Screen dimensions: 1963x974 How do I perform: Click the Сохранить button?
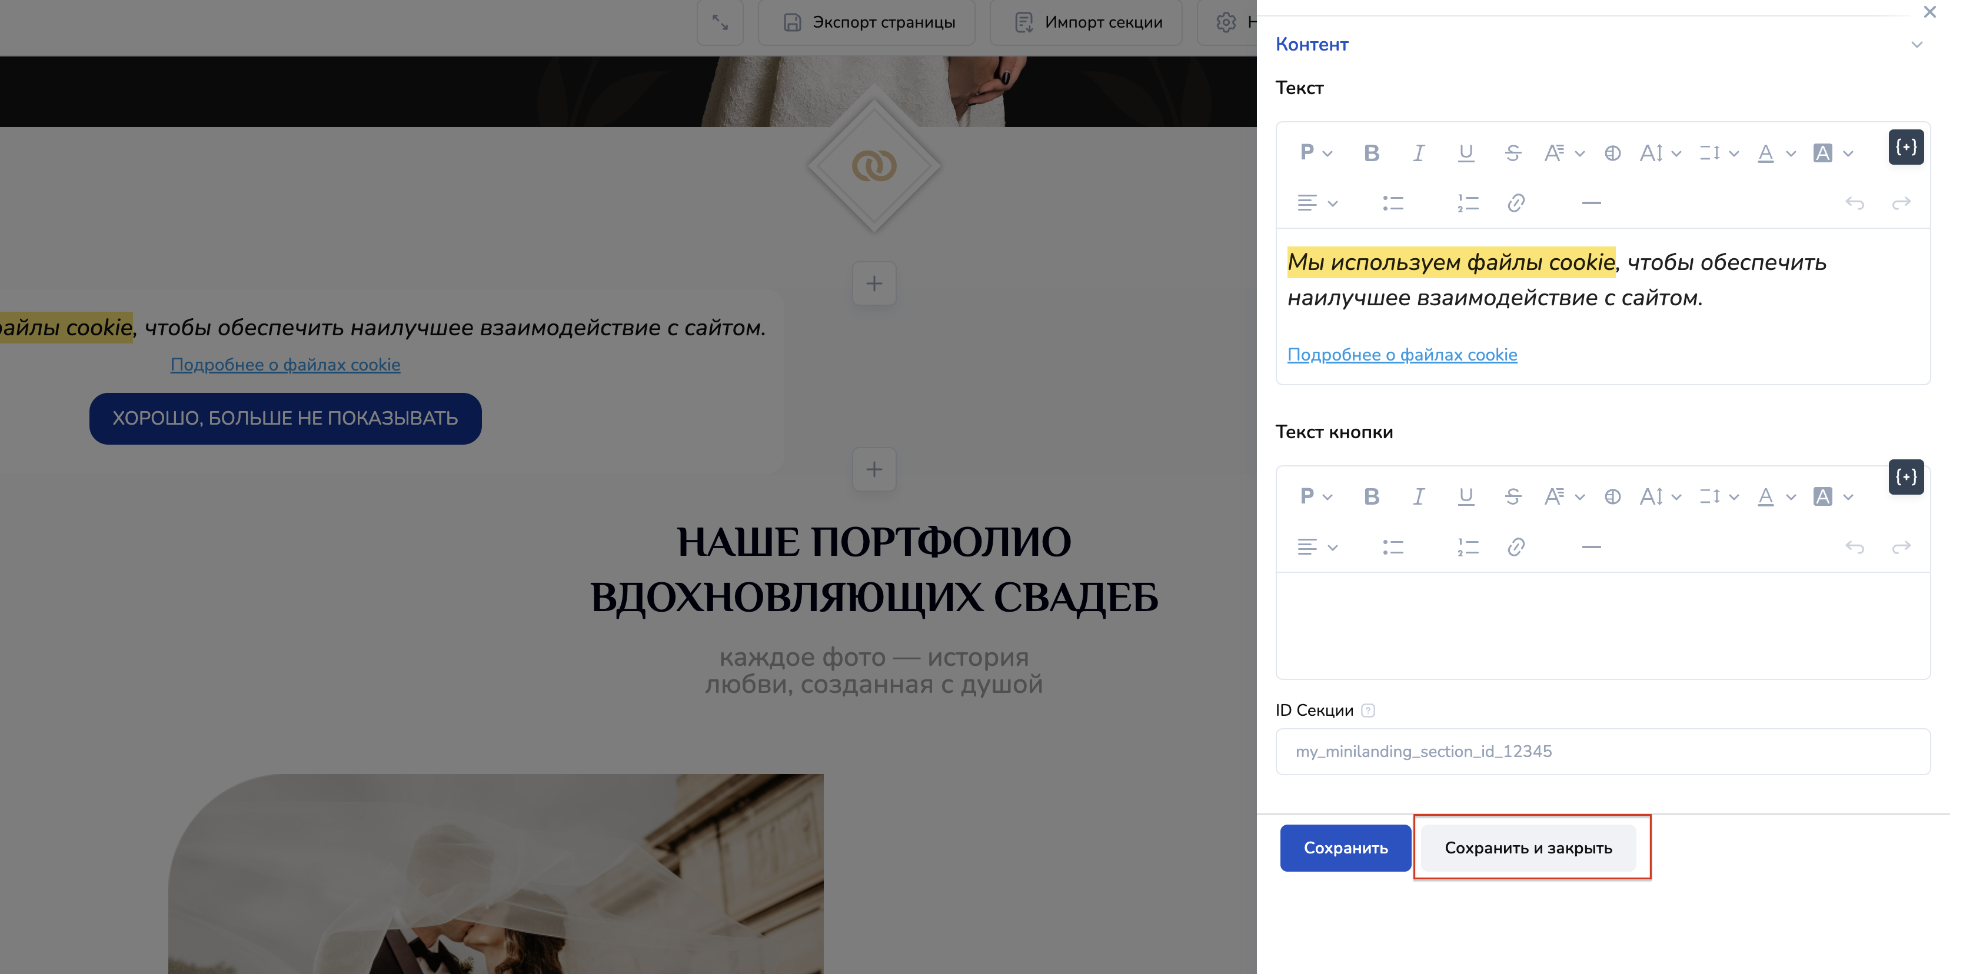point(1345,848)
